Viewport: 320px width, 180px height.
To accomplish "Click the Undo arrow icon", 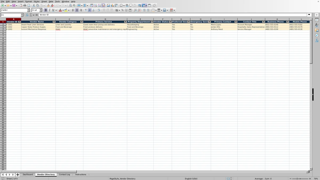I will click(x=57, y=5).
